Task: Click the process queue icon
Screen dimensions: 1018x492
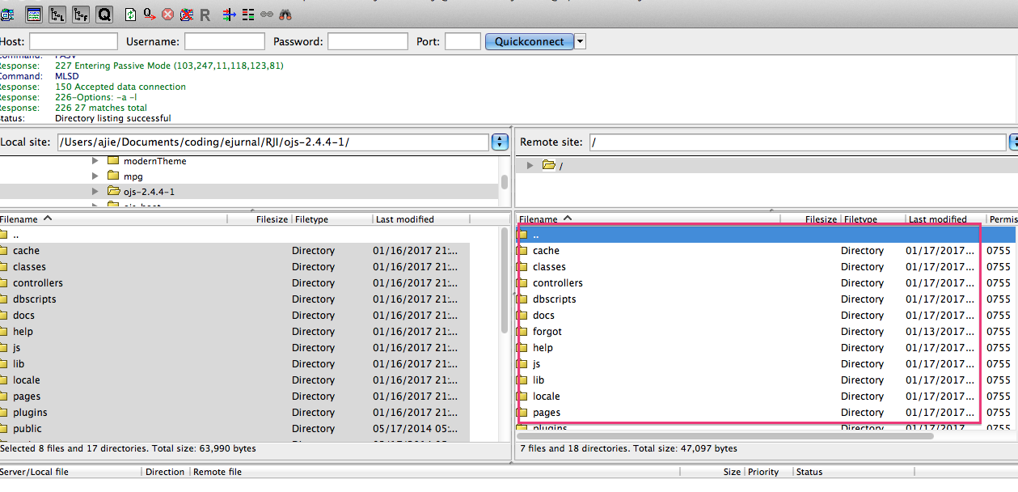Action: pyautogui.click(x=150, y=14)
